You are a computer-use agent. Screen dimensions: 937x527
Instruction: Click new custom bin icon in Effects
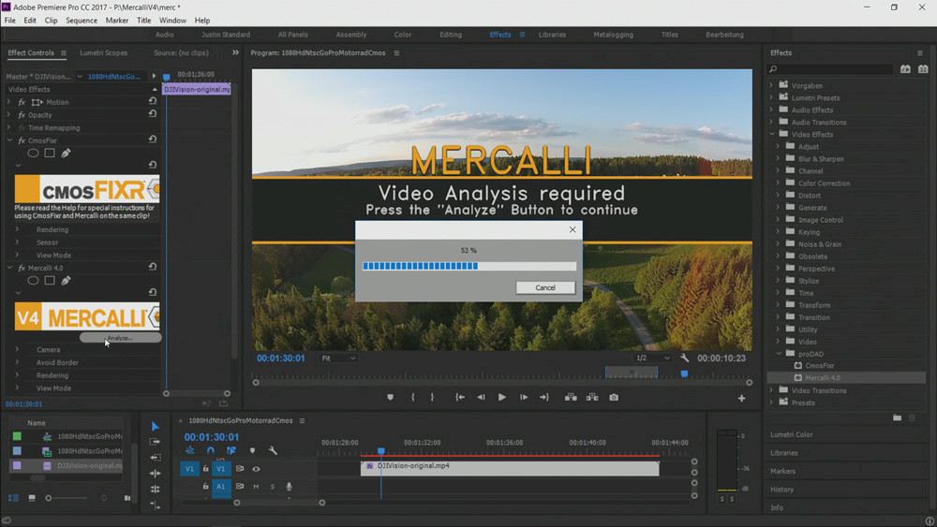pyautogui.click(x=897, y=417)
